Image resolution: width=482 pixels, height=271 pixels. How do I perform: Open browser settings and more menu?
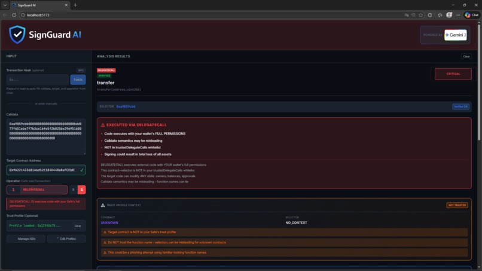point(458,15)
